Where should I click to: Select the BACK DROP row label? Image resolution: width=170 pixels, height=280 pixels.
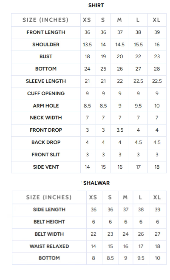coord(46,142)
